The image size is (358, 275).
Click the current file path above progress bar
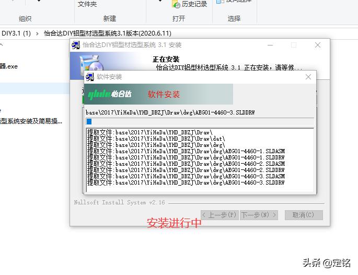click(170, 112)
